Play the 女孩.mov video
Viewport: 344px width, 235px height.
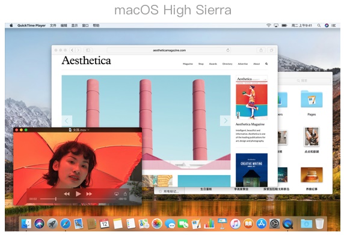point(78,194)
